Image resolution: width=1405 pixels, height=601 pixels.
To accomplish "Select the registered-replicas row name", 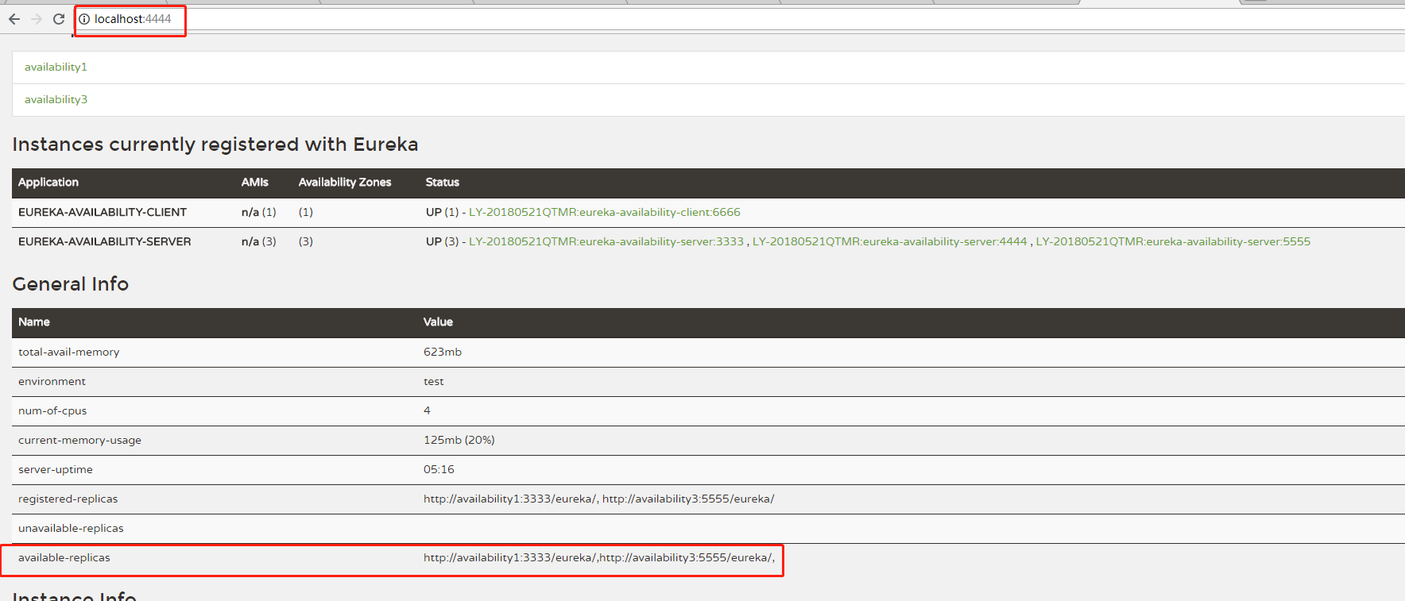I will [68, 499].
